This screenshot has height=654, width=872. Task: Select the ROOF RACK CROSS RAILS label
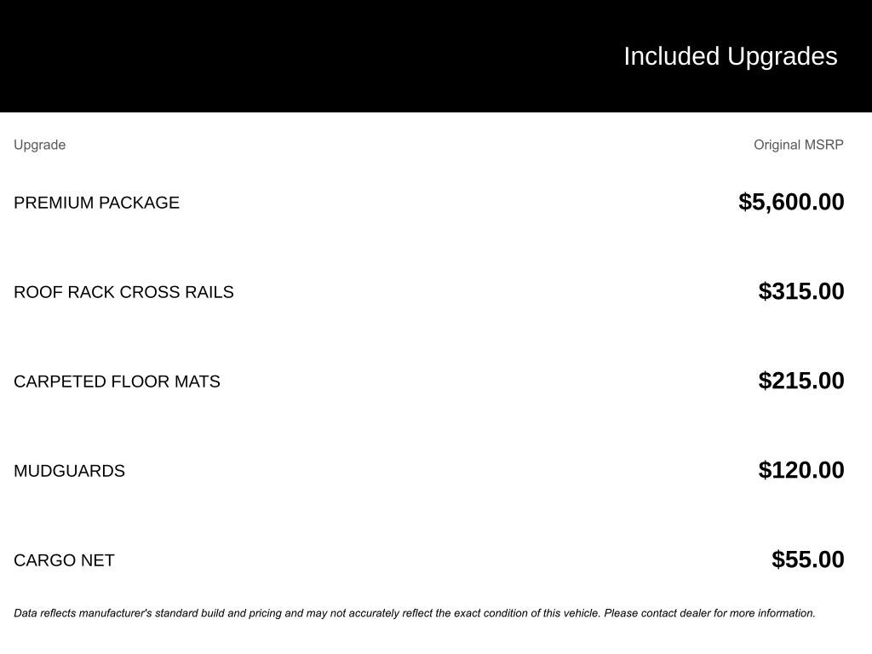(123, 292)
